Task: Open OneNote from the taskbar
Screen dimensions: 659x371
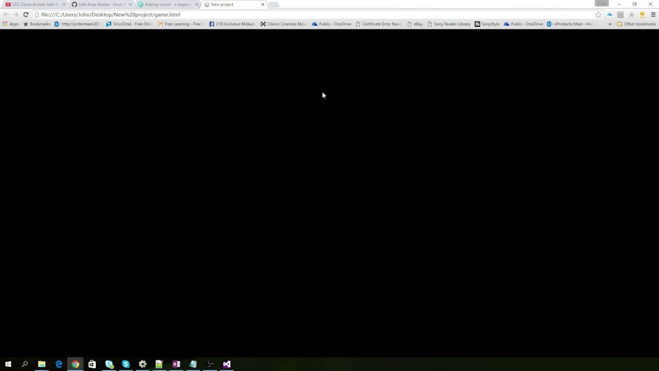Action: 176,364
